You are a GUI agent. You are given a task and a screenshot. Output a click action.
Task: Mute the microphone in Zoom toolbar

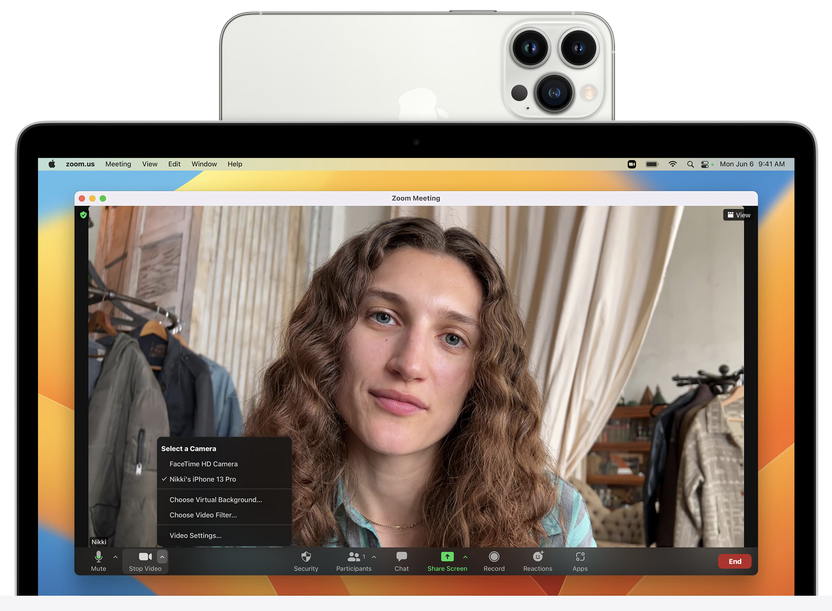pyautogui.click(x=99, y=561)
